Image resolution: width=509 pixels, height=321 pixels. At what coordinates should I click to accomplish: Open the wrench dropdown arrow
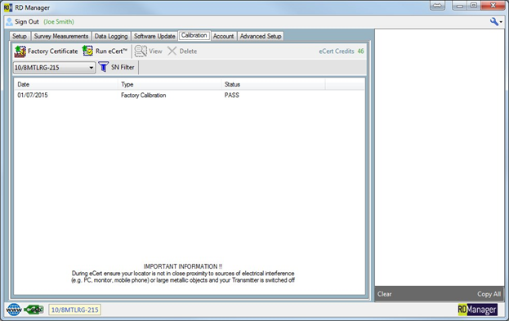(501, 22)
